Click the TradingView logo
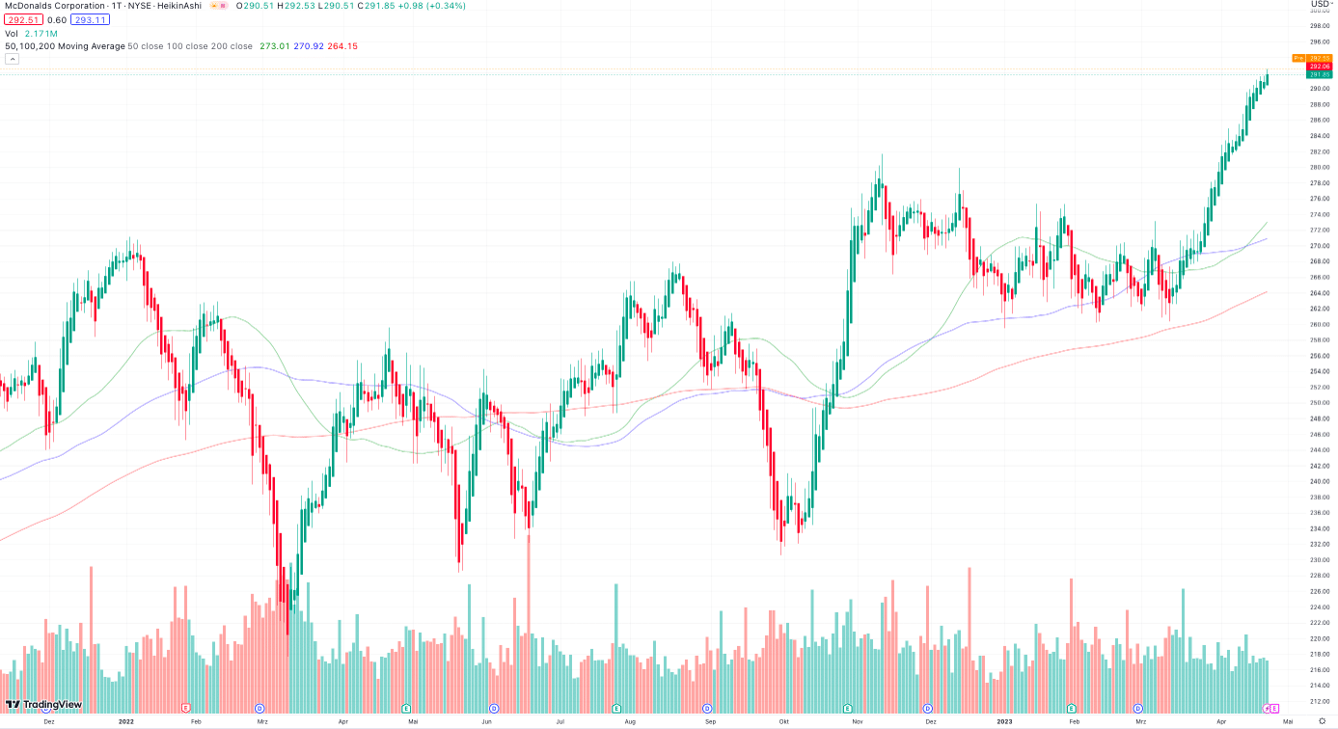Viewport: 1338px width, 729px height. pyautogui.click(x=44, y=705)
